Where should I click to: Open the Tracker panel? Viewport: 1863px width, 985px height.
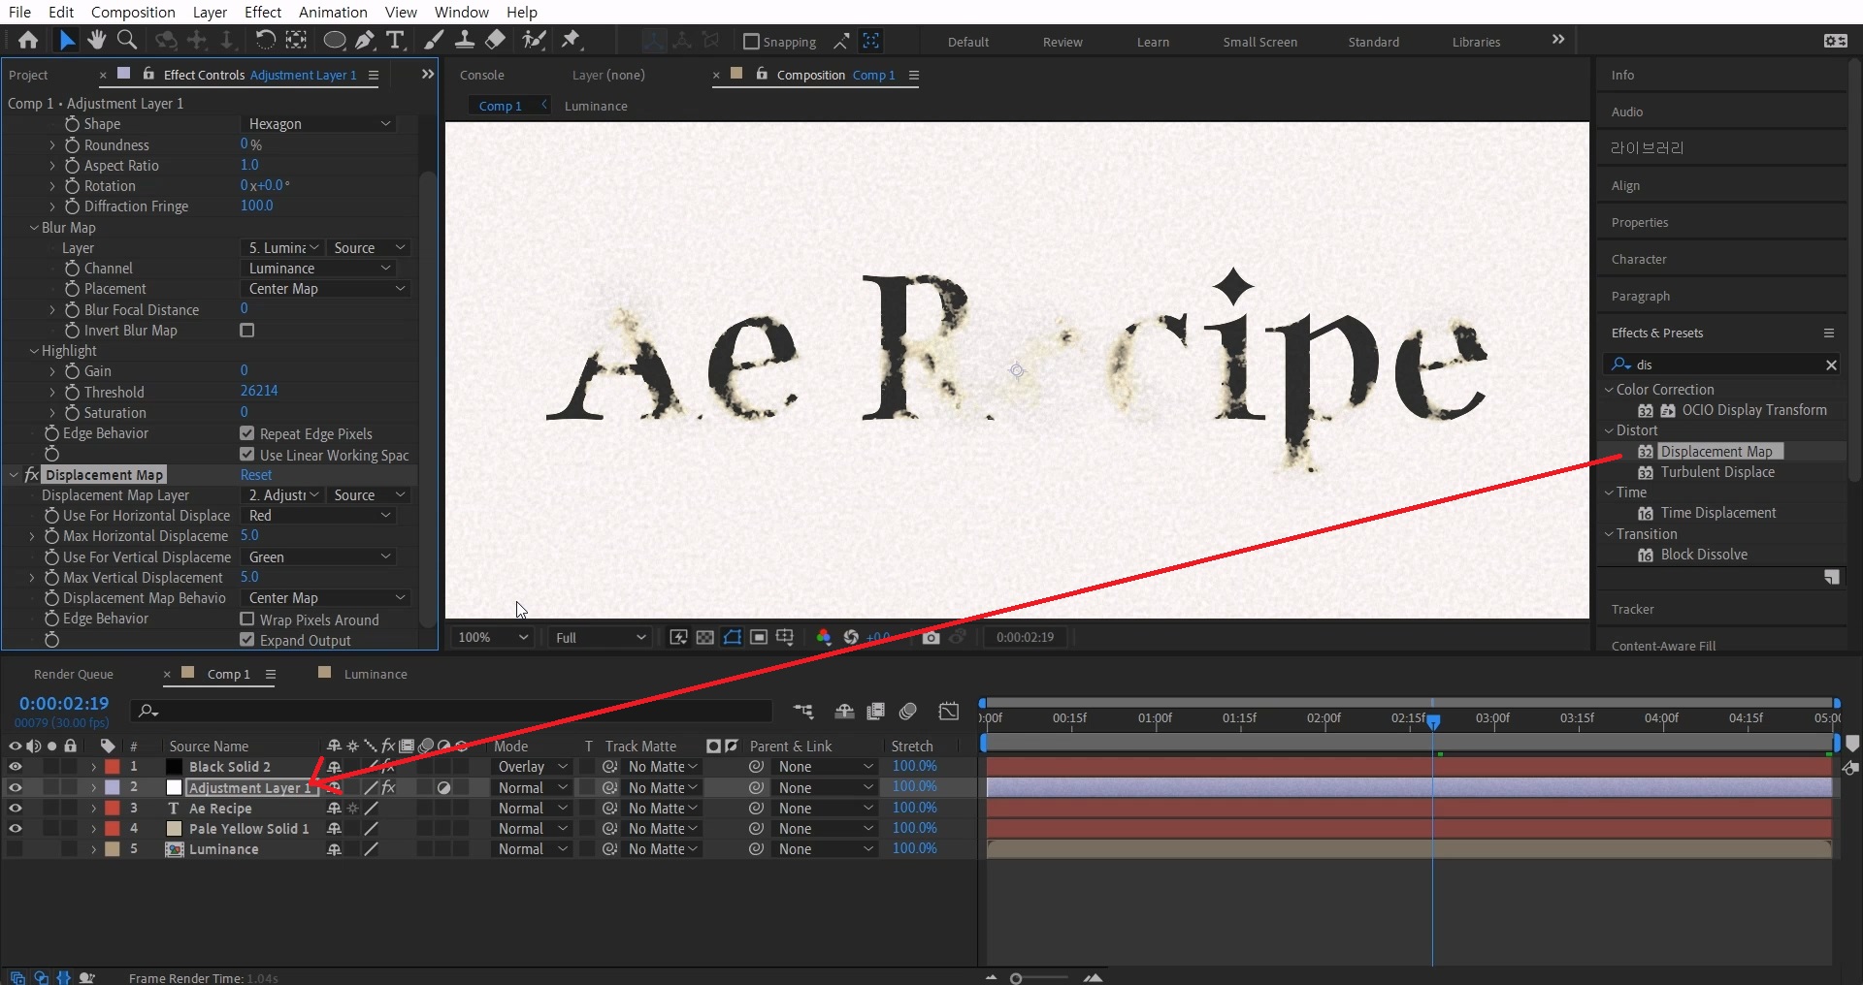click(x=1632, y=610)
